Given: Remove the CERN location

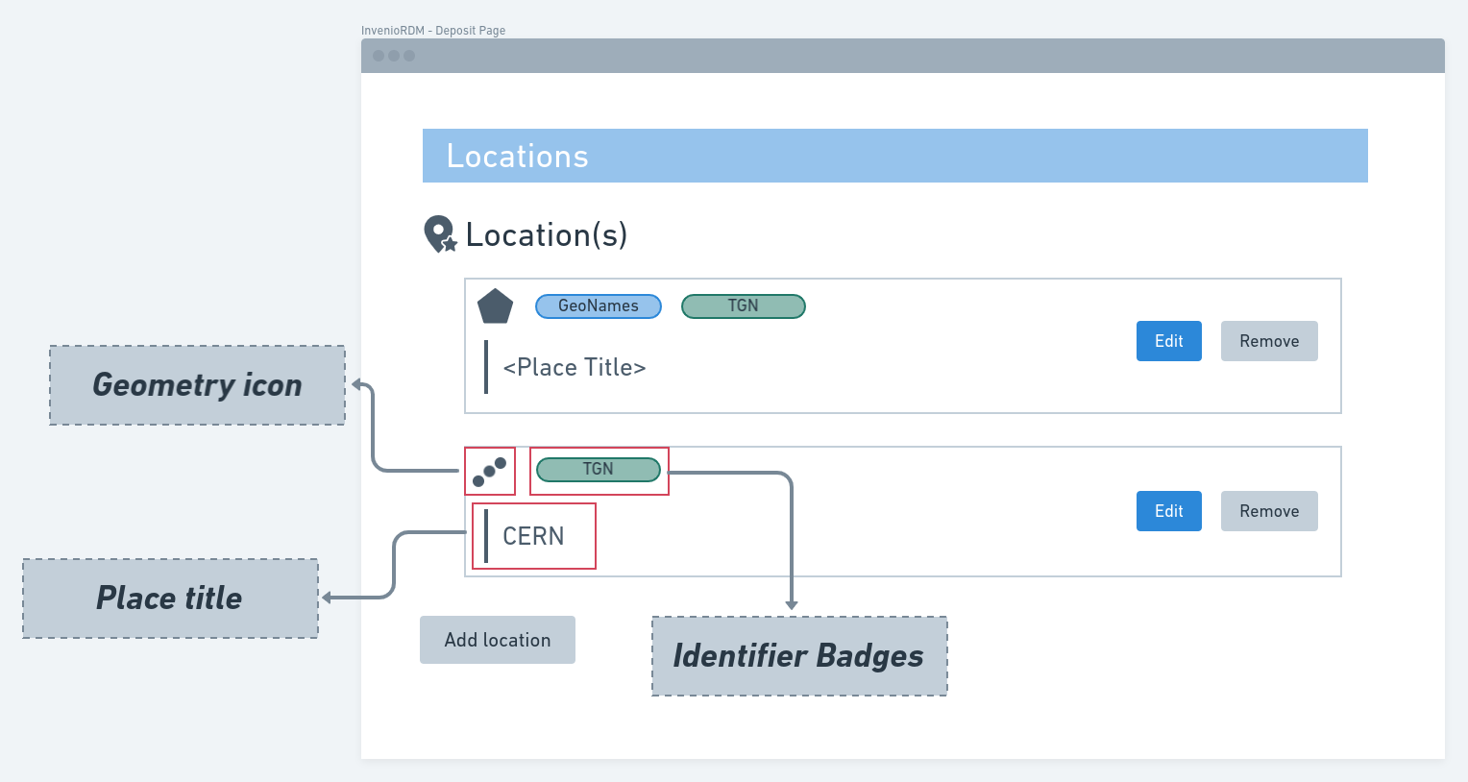Looking at the screenshot, I should tap(1269, 511).
